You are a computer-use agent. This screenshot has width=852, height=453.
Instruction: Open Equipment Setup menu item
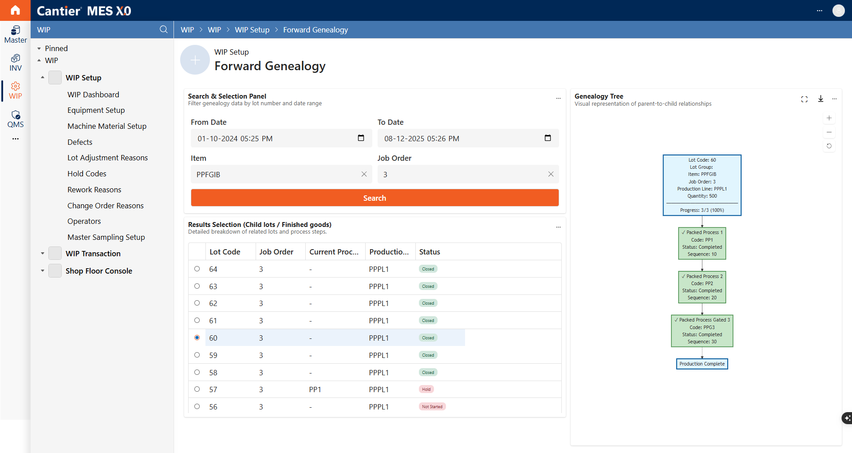(x=96, y=110)
